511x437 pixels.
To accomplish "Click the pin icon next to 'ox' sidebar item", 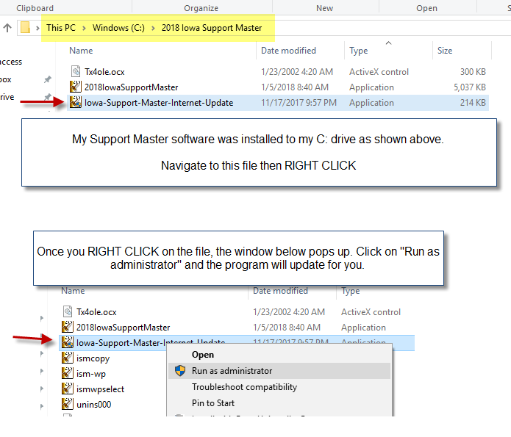I will [48, 79].
